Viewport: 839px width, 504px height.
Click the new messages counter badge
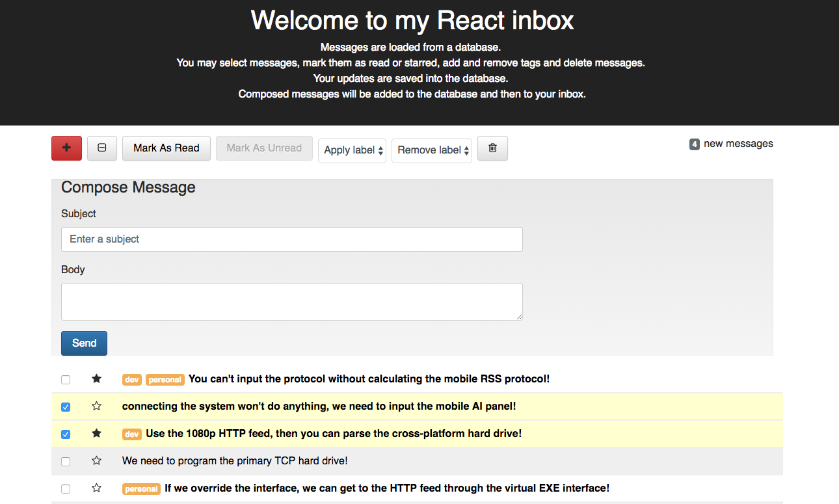tap(694, 144)
